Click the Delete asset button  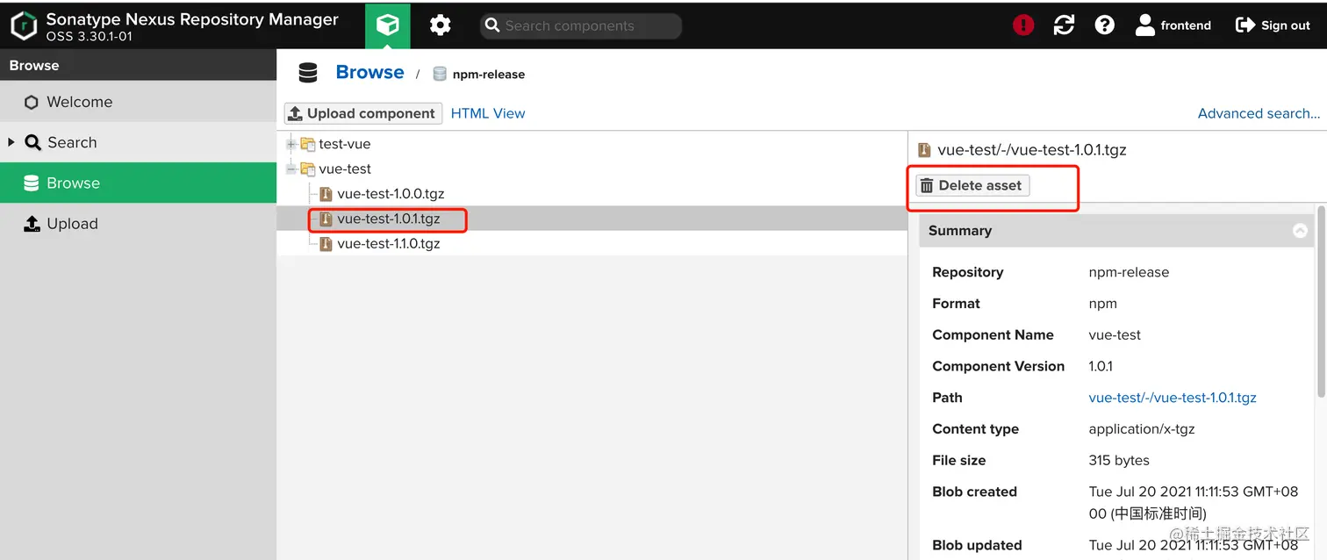[x=972, y=185]
